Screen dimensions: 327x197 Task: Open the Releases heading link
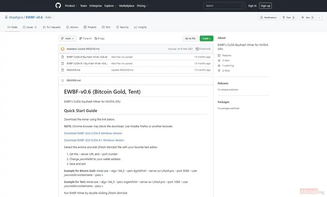click(223, 83)
